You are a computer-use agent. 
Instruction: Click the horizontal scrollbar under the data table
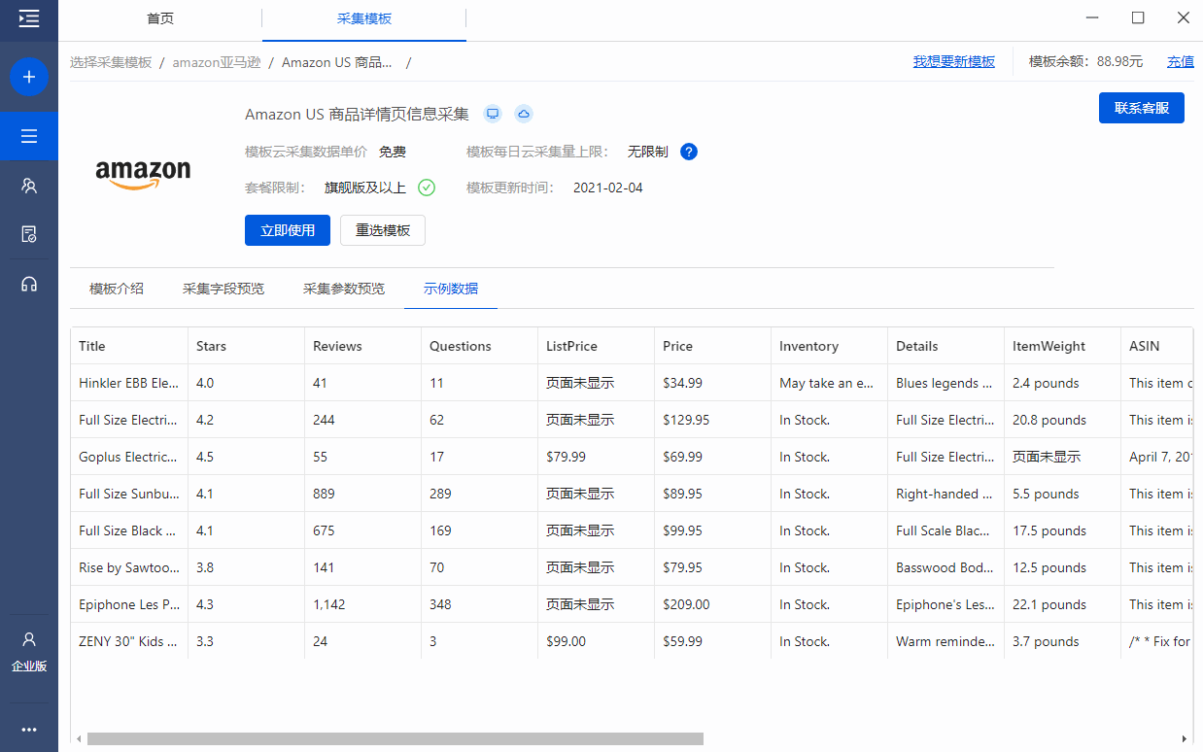[395, 738]
